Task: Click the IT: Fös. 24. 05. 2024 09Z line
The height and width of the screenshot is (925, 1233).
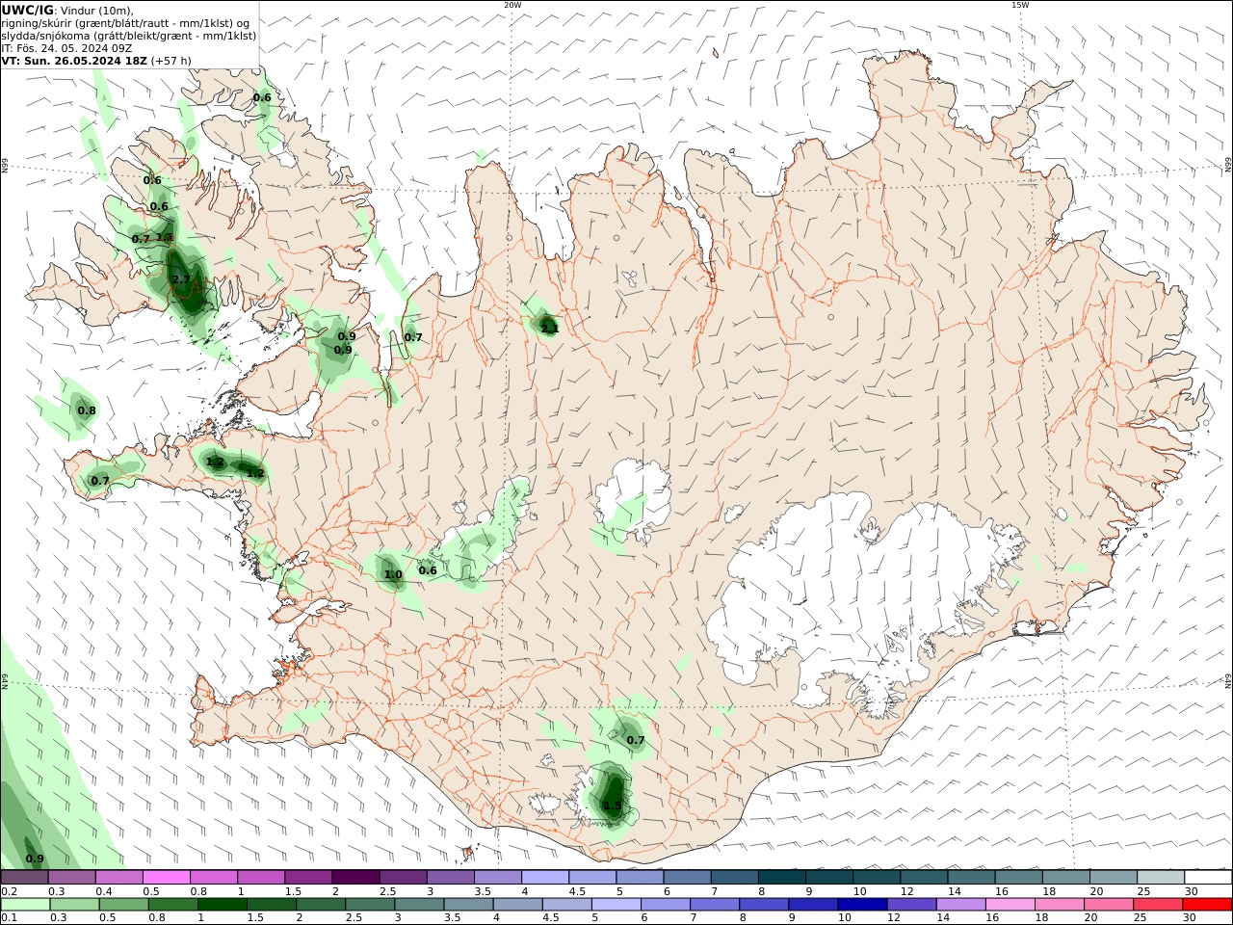Action: [66, 47]
